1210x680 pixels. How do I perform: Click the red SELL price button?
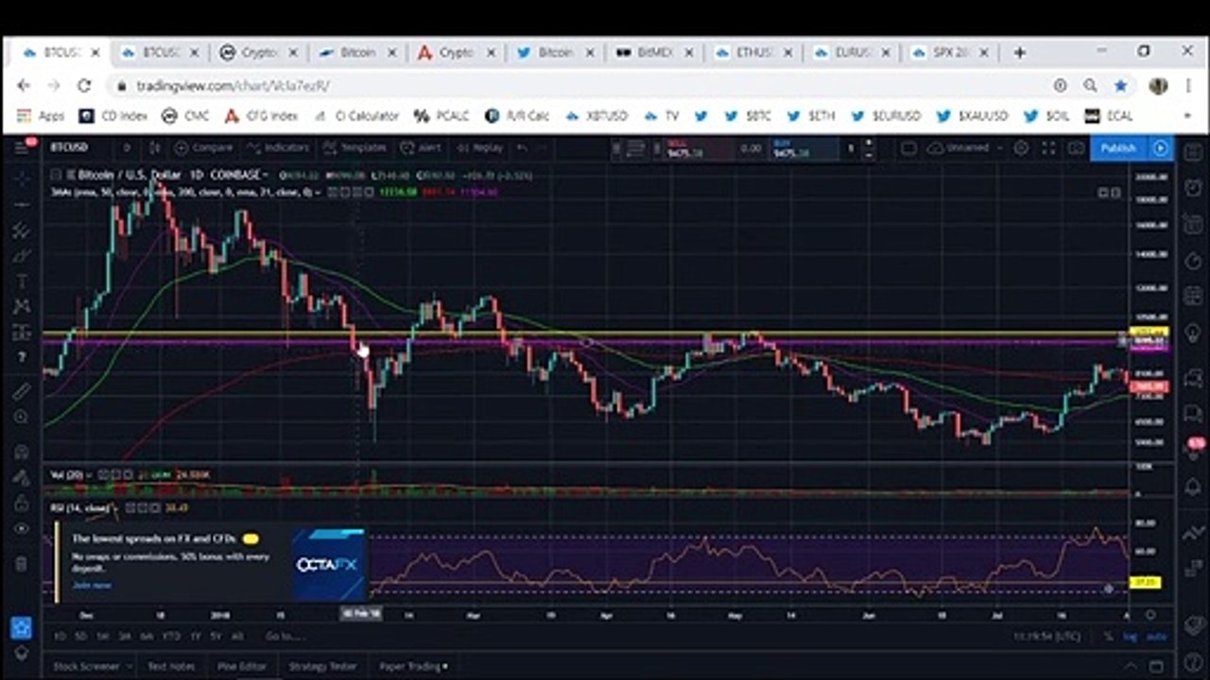coord(698,148)
